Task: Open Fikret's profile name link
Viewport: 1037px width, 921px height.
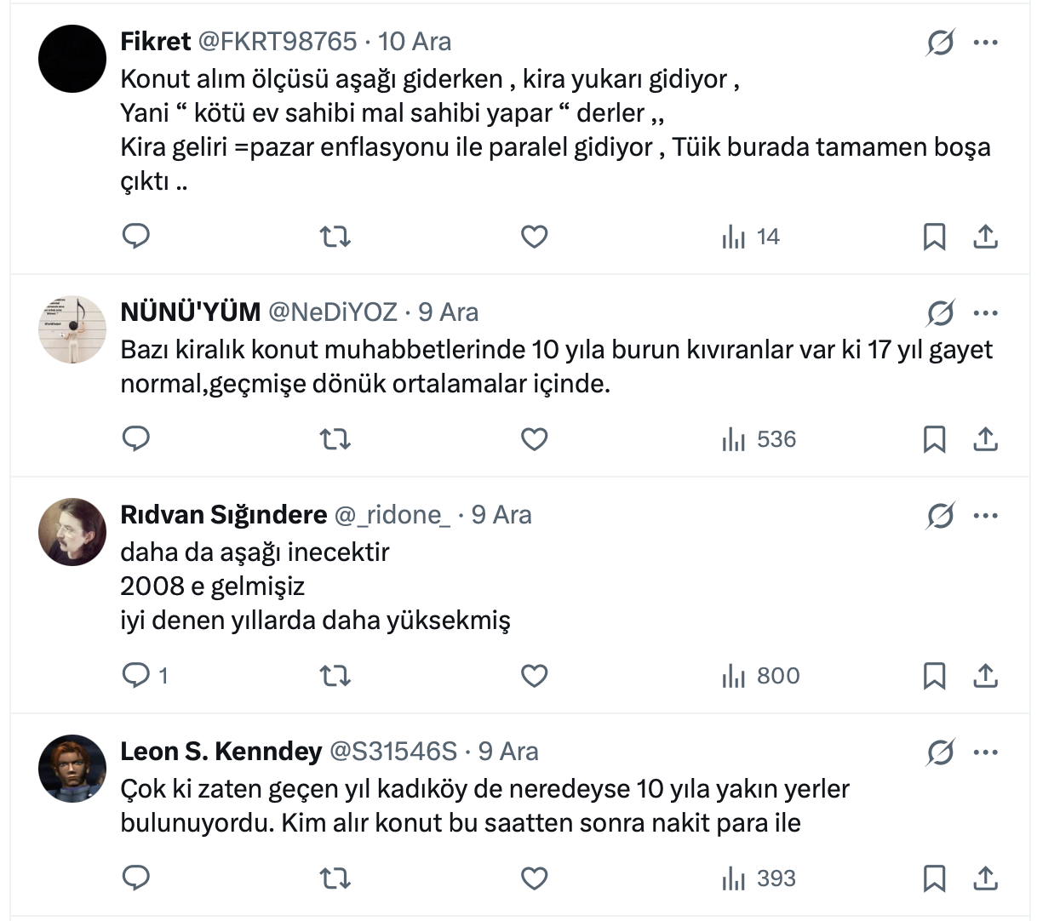Action: pyautogui.click(x=156, y=42)
